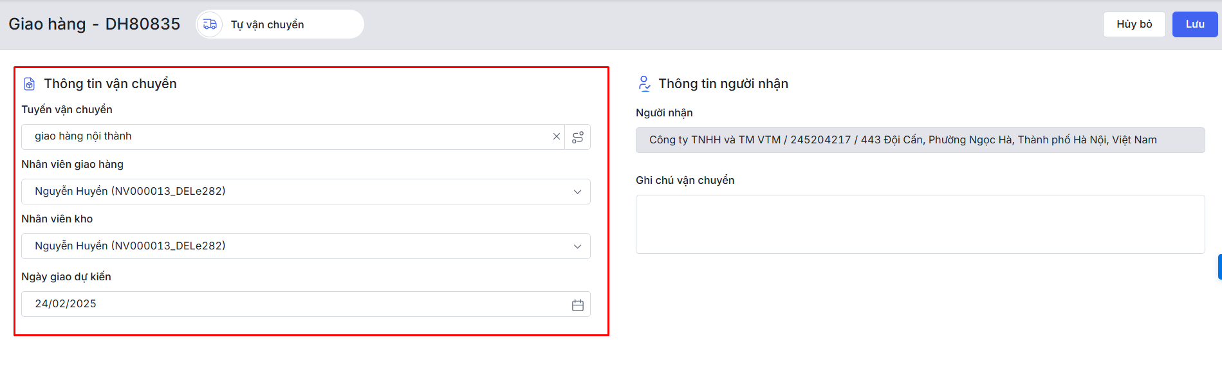Click the Nhân viên giao hàng label
Image resolution: width=1222 pixels, height=378 pixels.
click(72, 165)
